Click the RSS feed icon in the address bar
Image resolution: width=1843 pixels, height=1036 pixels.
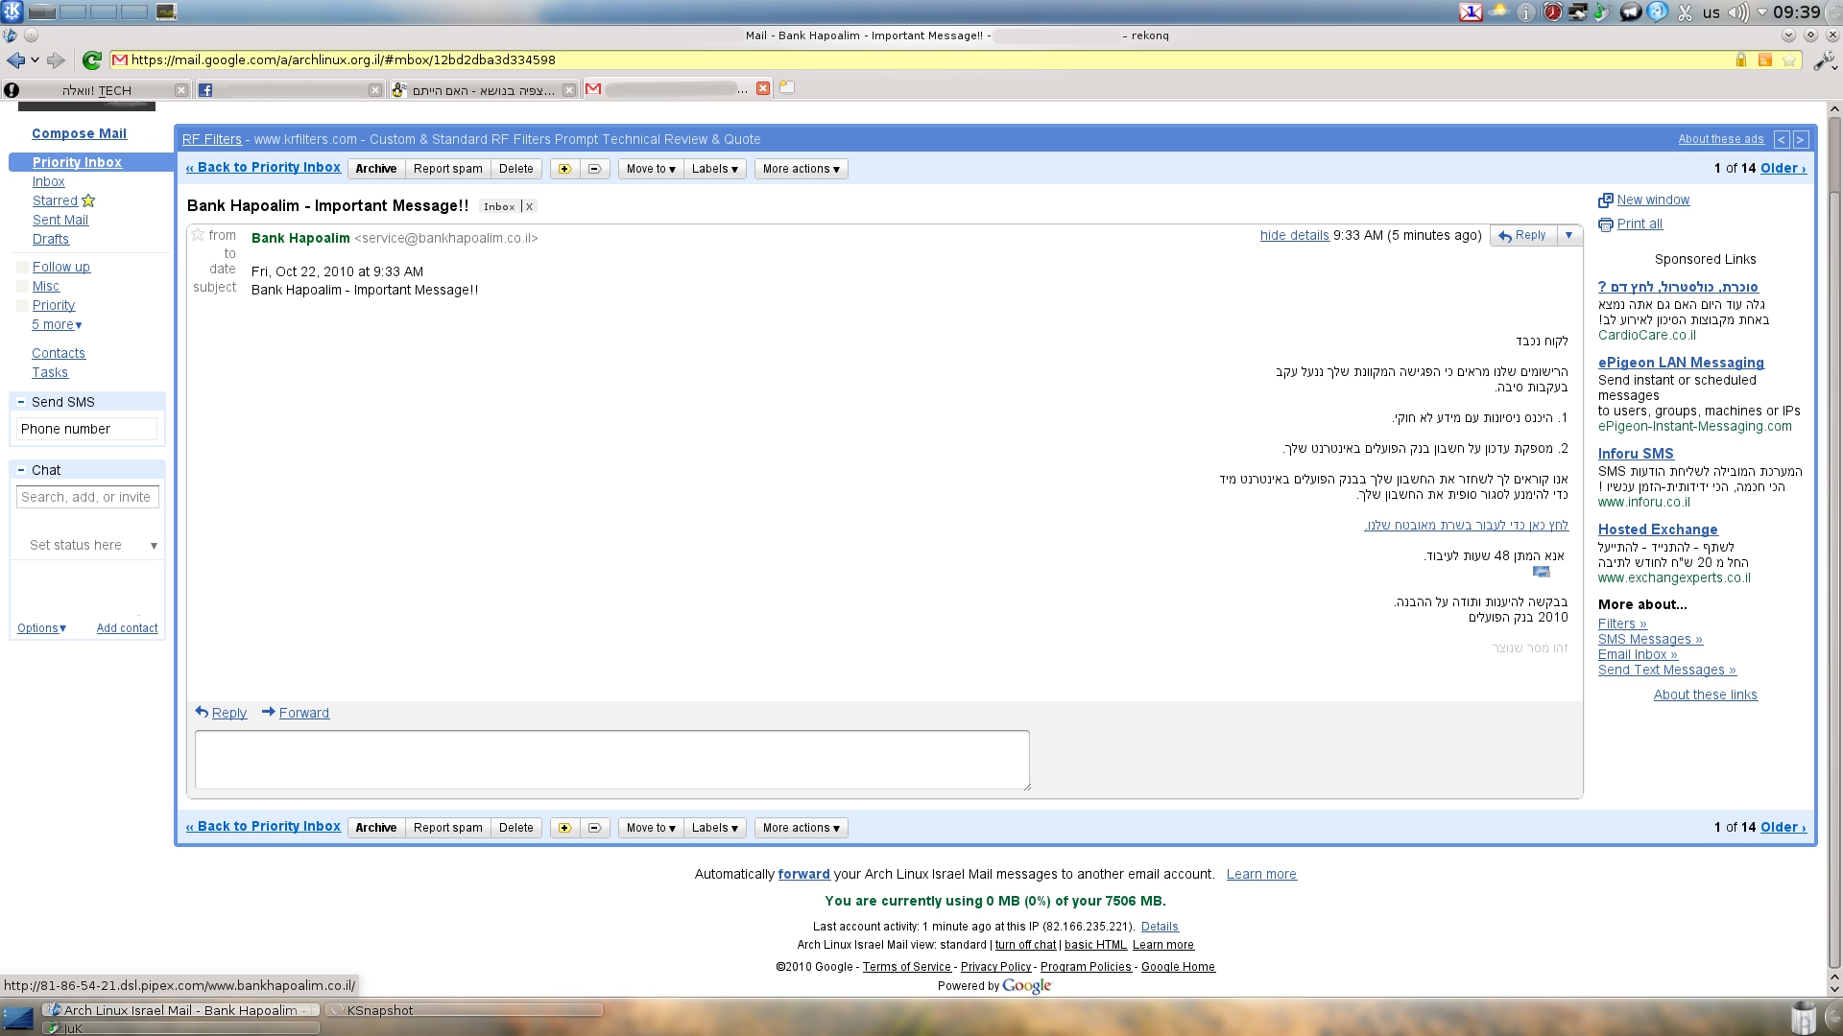tap(1764, 60)
